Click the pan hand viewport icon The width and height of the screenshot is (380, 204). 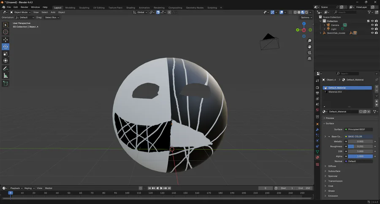309,47
